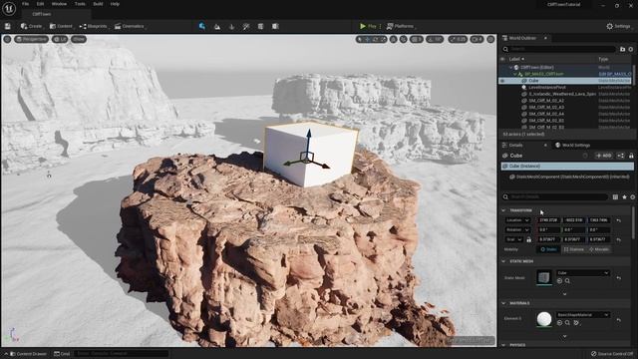
Task: Switch to World Settings tab
Action: 572,145
